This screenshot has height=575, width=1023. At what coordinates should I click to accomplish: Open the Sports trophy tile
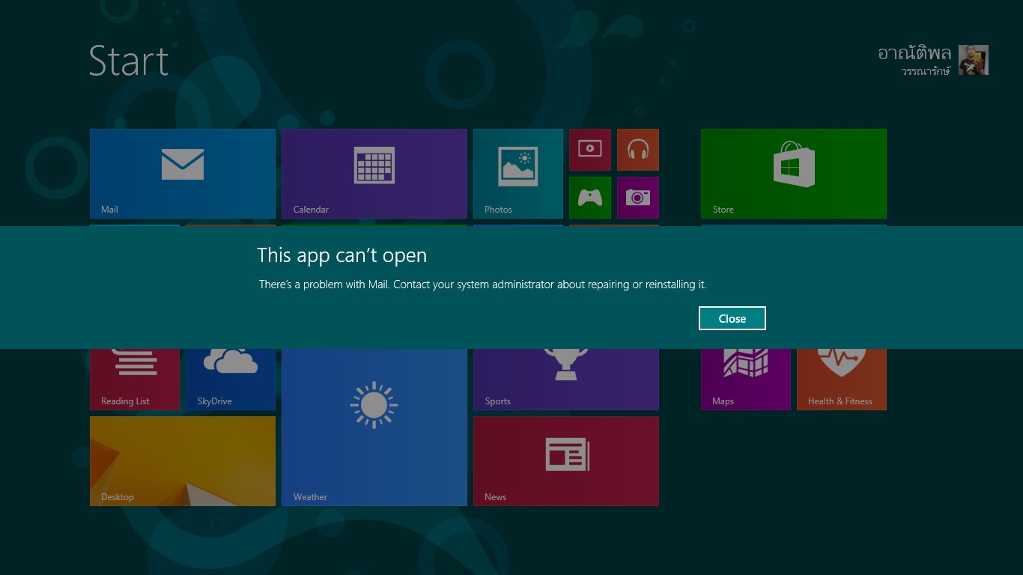[566, 380]
